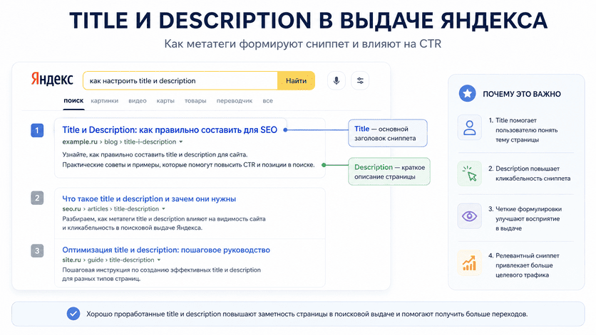The image size is (596, 335).
Task: Expand dropdown arrow next to seo.ru URL
Action: coord(163,209)
